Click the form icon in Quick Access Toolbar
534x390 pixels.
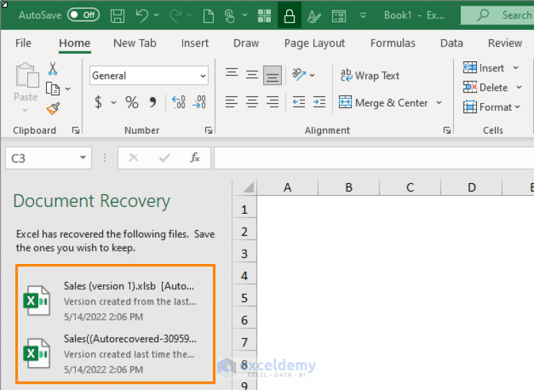point(339,16)
